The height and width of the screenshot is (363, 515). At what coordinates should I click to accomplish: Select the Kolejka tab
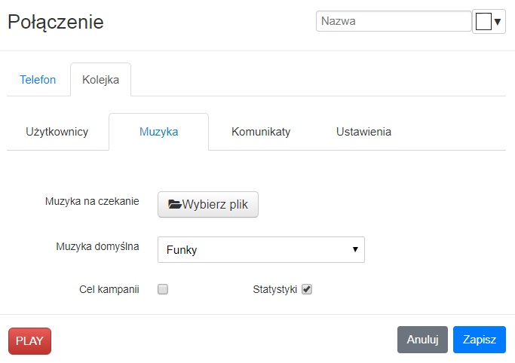pos(100,80)
